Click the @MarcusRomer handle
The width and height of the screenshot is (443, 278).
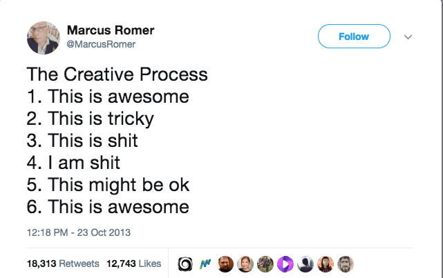(x=101, y=44)
